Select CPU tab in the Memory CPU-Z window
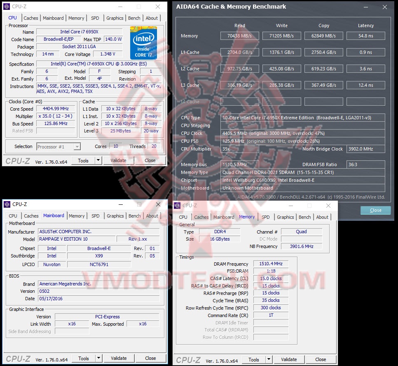Screen dimensions: 398x366 [x=183, y=217]
